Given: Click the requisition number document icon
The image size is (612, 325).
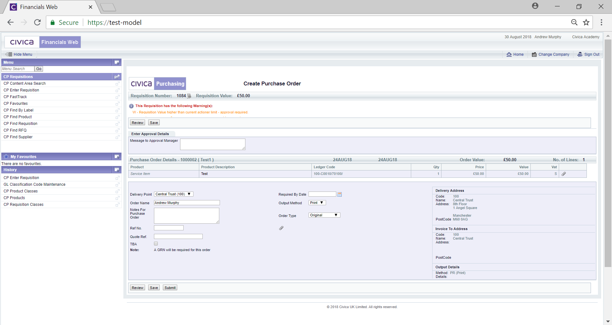Looking at the screenshot, I should pyautogui.click(x=189, y=96).
